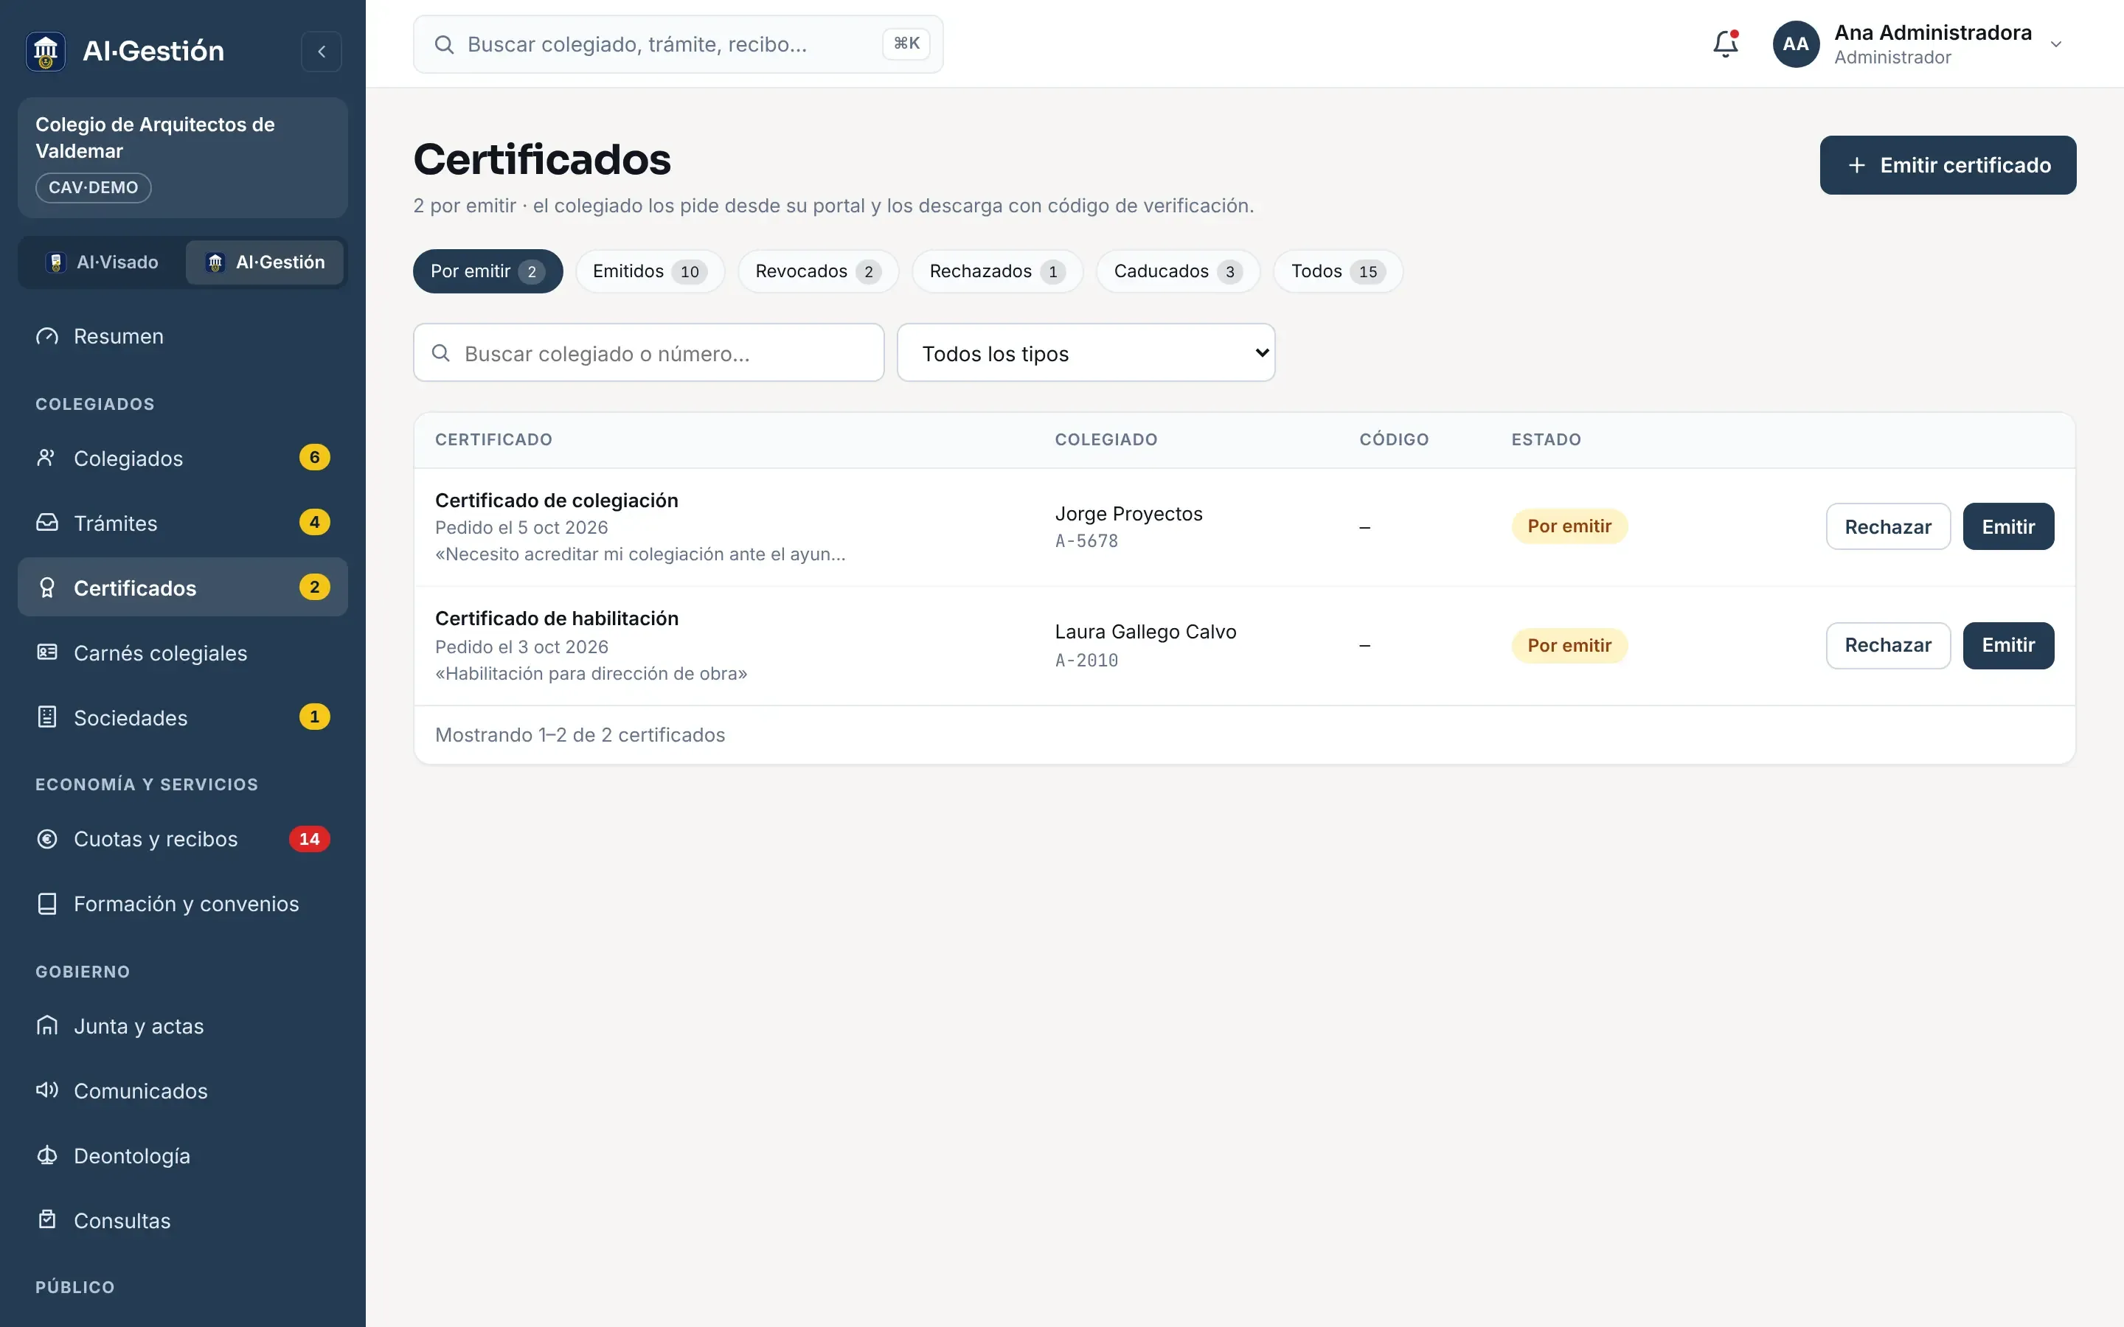Select the Todos tab
2124x1327 pixels.
[1338, 271]
